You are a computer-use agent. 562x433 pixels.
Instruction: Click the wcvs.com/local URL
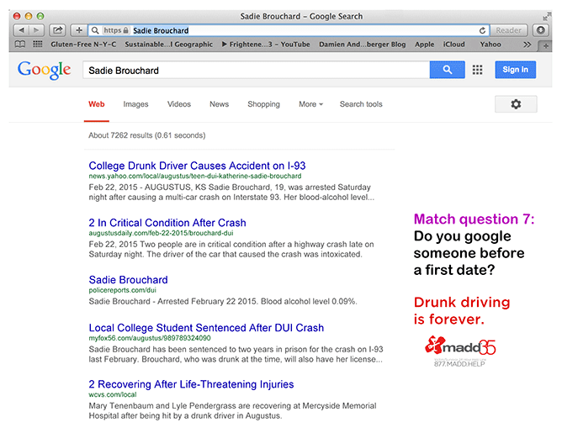(113, 394)
